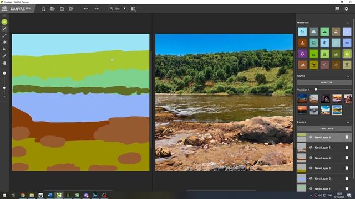355x199 pixels.
Task: Choose the purple flower material
Action: pyautogui.click(x=302, y=54)
